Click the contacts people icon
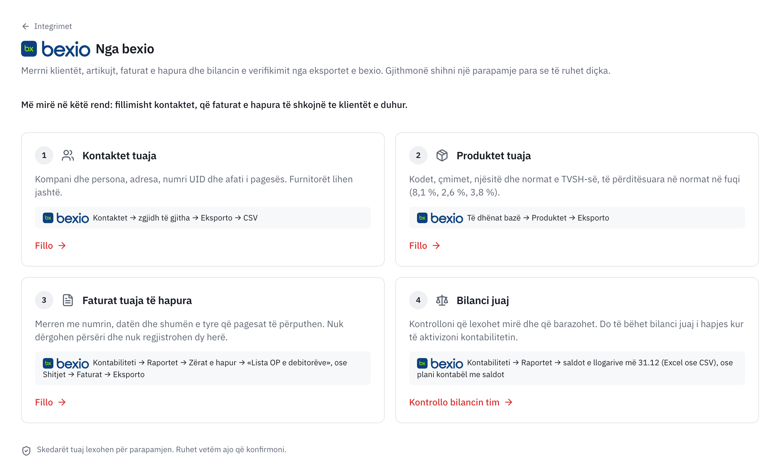Screen dimensions: 780x466 pyautogui.click(x=68, y=155)
